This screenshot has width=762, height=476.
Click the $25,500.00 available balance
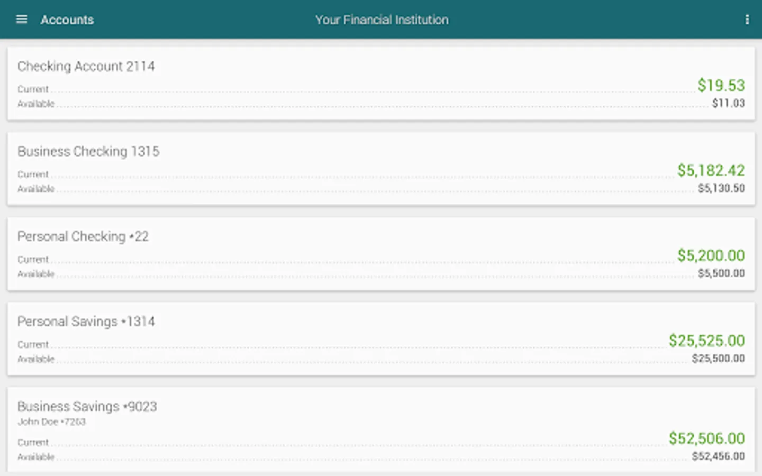(x=718, y=359)
